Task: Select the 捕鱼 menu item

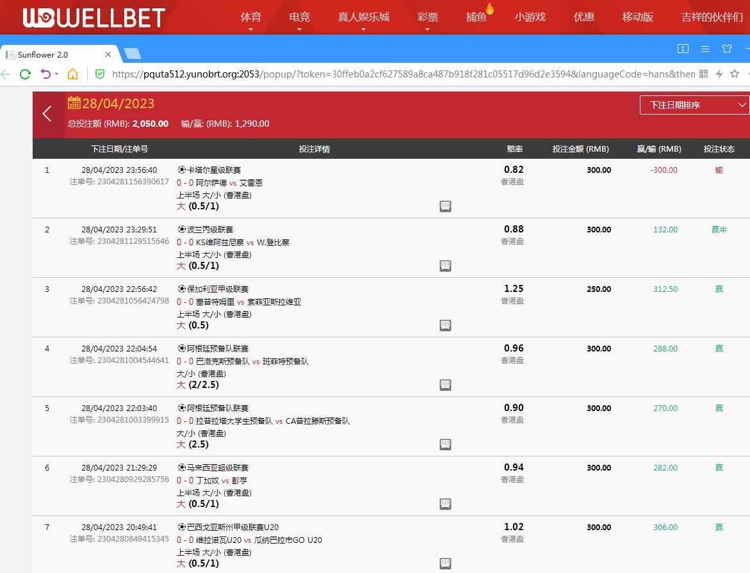Action: click(476, 17)
